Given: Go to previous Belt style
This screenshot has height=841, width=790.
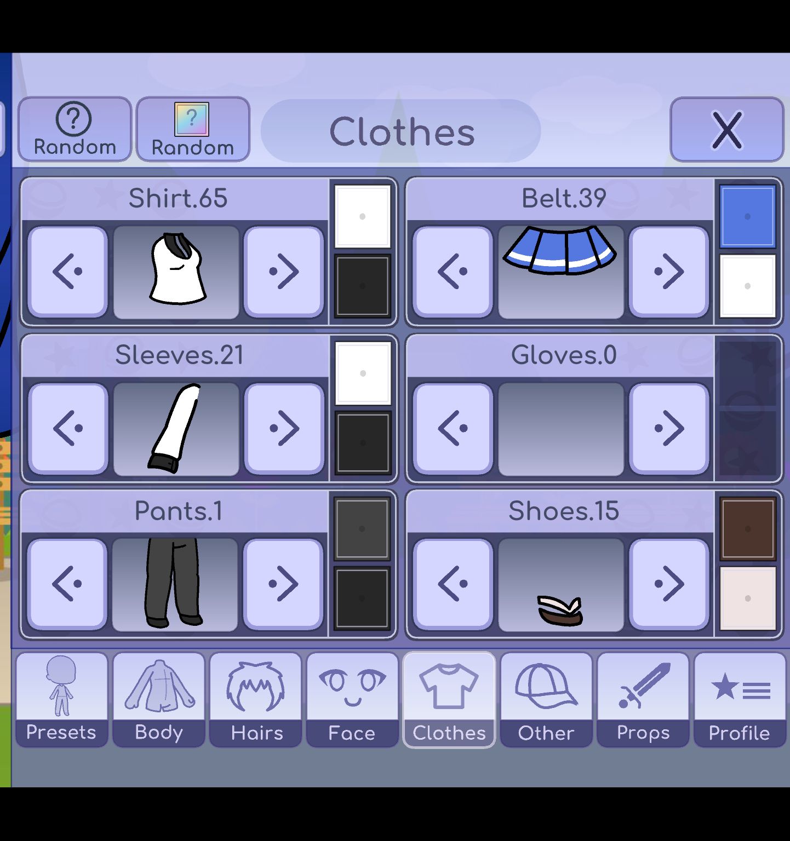Looking at the screenshot, I should [x=453, y=271].
